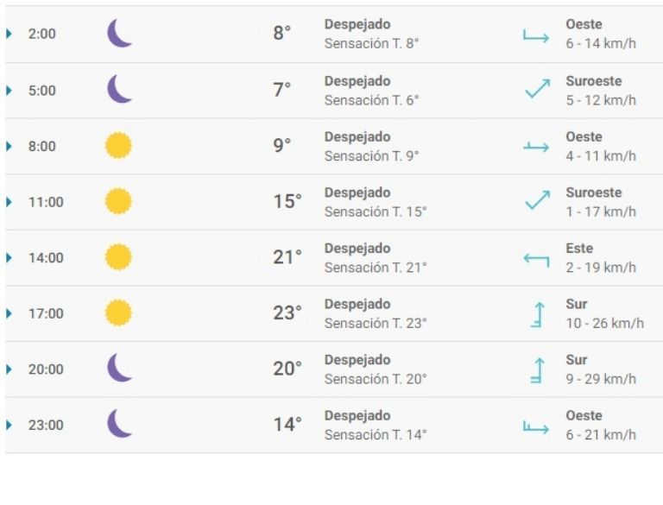
Task: Click the Sur 9 - 29 km/h wind text
Action: [600, 369]
